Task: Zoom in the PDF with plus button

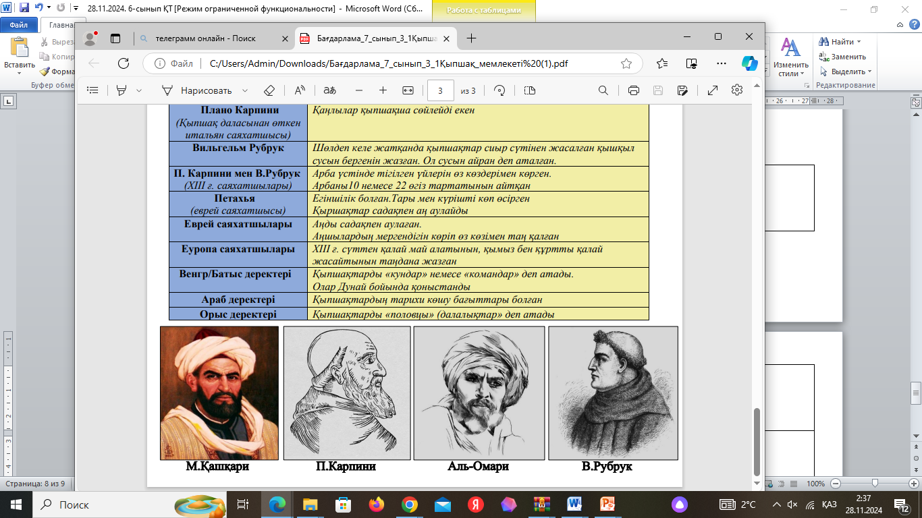Action: pos(383,90)
